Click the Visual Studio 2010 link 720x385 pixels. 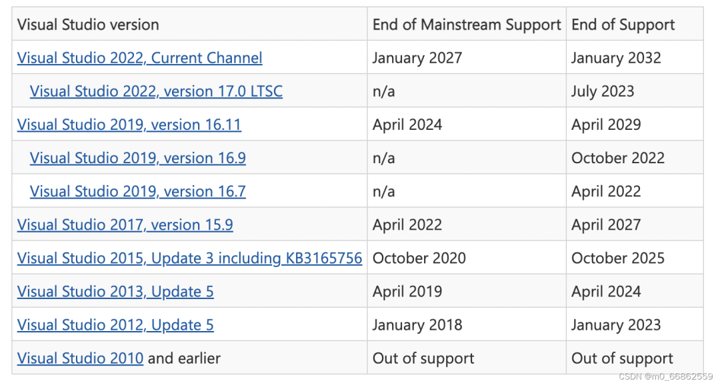tap(80, 358)
